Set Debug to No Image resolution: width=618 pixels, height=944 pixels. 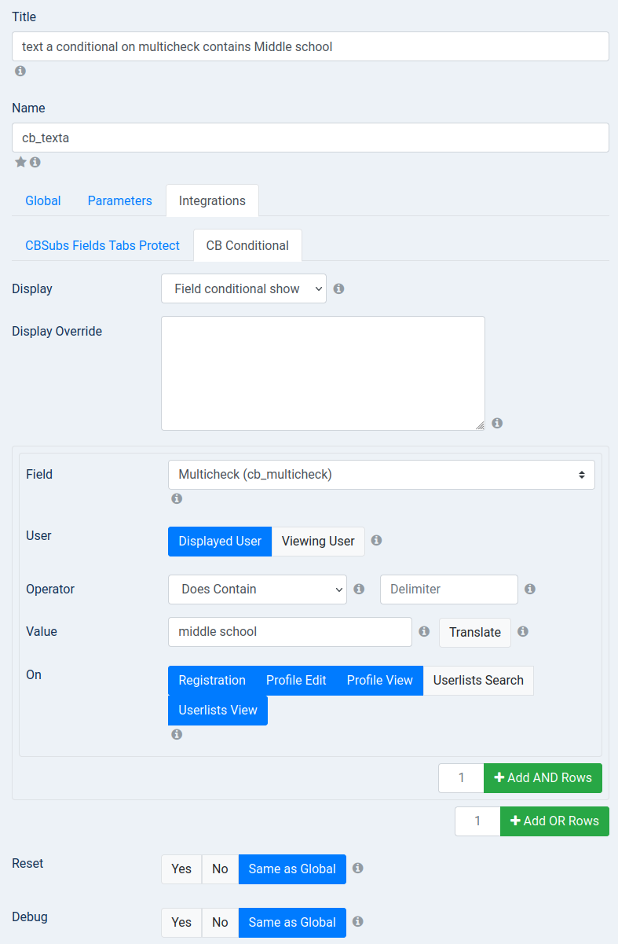(220, 923)
